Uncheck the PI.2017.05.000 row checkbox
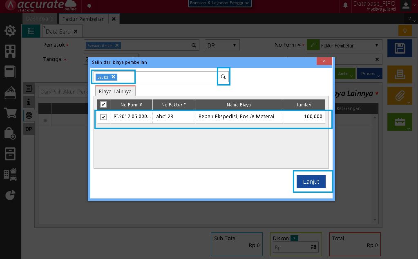This screenshot has width=418, height=259. pos(103,117)
